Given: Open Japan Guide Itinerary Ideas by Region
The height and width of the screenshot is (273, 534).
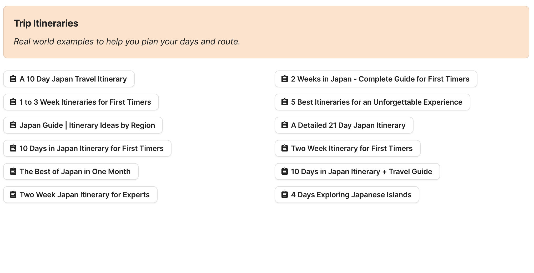Looking at the screenshot, I should [83, 125].
